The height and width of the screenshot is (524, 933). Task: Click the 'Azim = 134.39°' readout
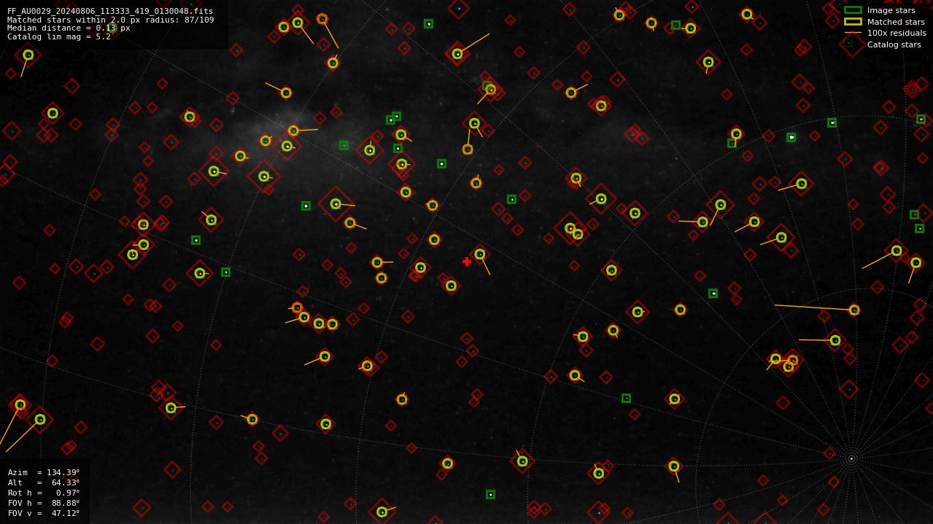click(x=44, y=472)
